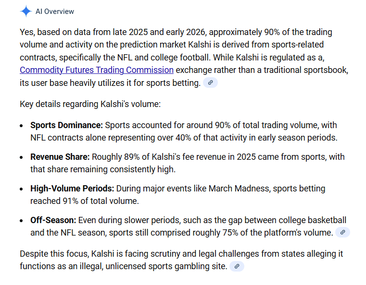366x285 pixels.
Task: Click the AI Overview heading label
Action: tap(55, 11)
